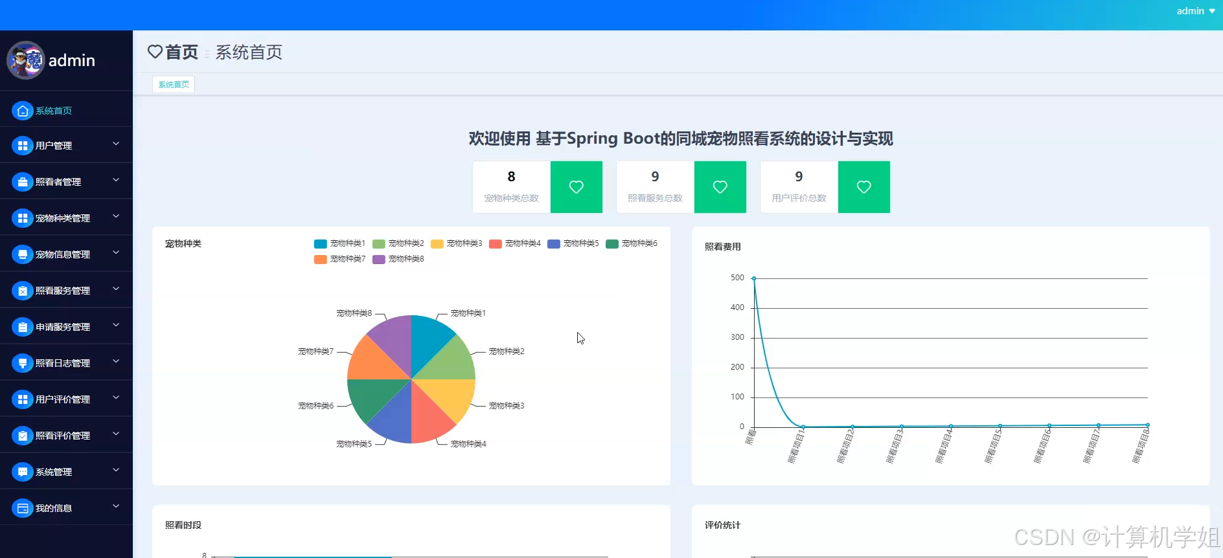The height and width of the screenshot is (558, 1223).
Task: Expand 我的信息 menu chevron
Action: [116, 506]
